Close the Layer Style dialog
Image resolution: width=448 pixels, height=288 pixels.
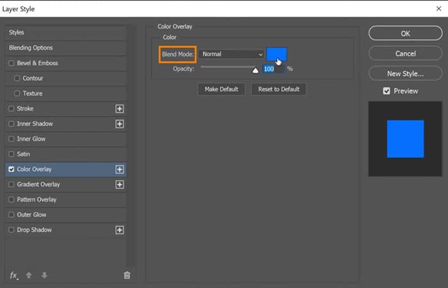click(x=438, y=9)
